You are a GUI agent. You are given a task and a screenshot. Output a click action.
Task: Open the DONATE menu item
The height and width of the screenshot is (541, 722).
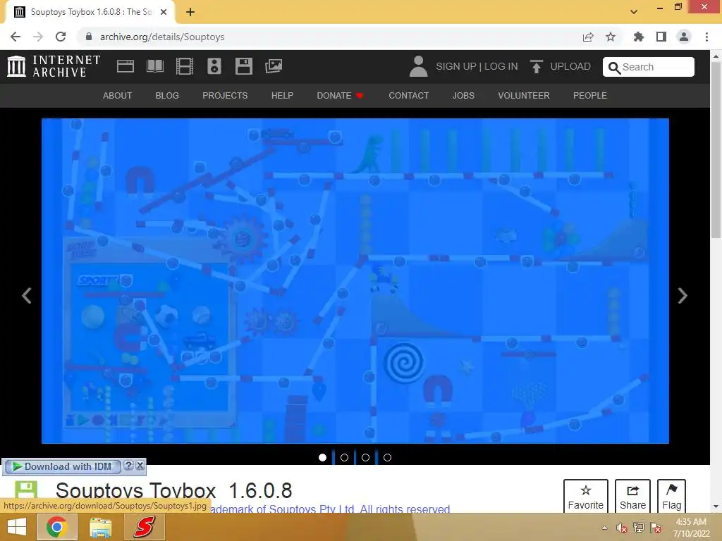[x=340, y=96]
